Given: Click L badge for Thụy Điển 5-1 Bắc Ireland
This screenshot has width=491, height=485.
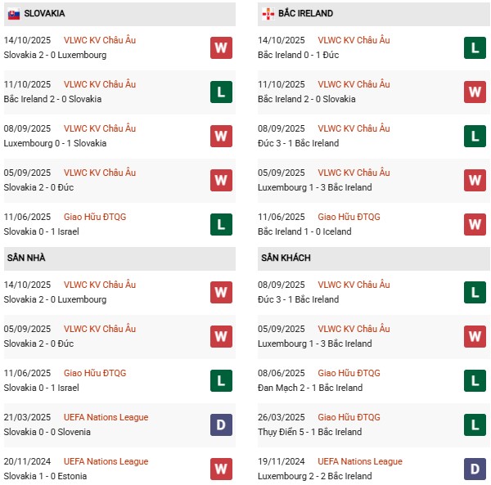Looking at the screenshot, I should pos(475,424).
